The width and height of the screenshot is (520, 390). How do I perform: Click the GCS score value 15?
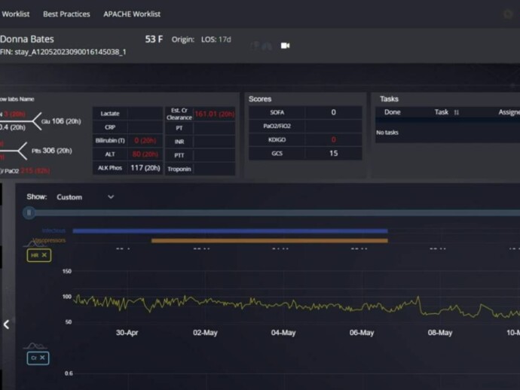[x=333, y=154]
